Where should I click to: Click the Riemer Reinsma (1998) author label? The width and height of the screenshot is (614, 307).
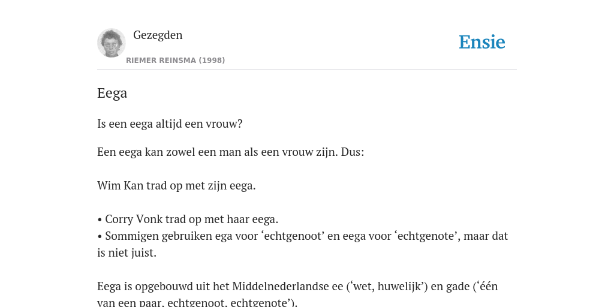click(176, 61)
